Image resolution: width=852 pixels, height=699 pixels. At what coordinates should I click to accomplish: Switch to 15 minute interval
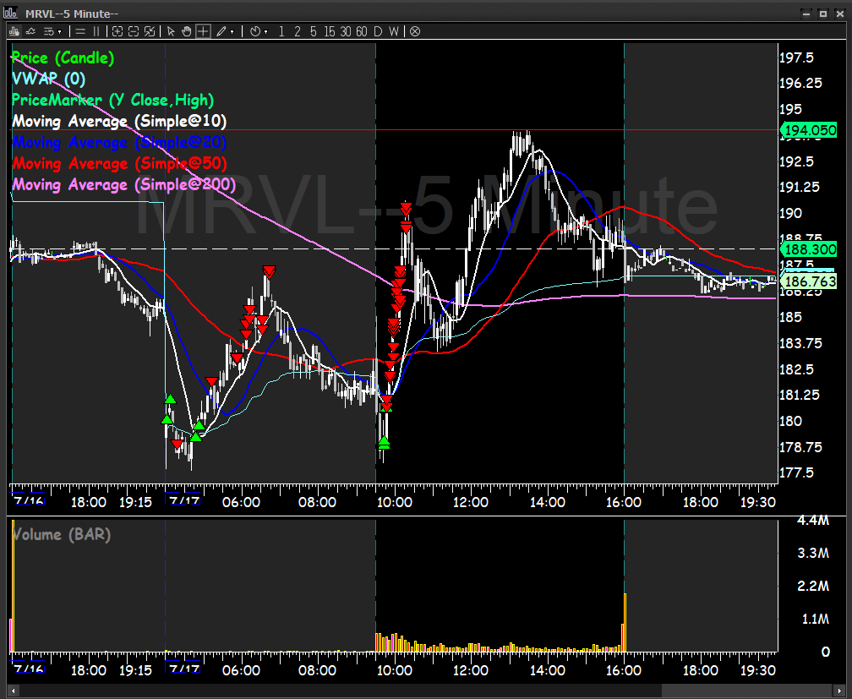pyautogui.click(x=330, y=31)
